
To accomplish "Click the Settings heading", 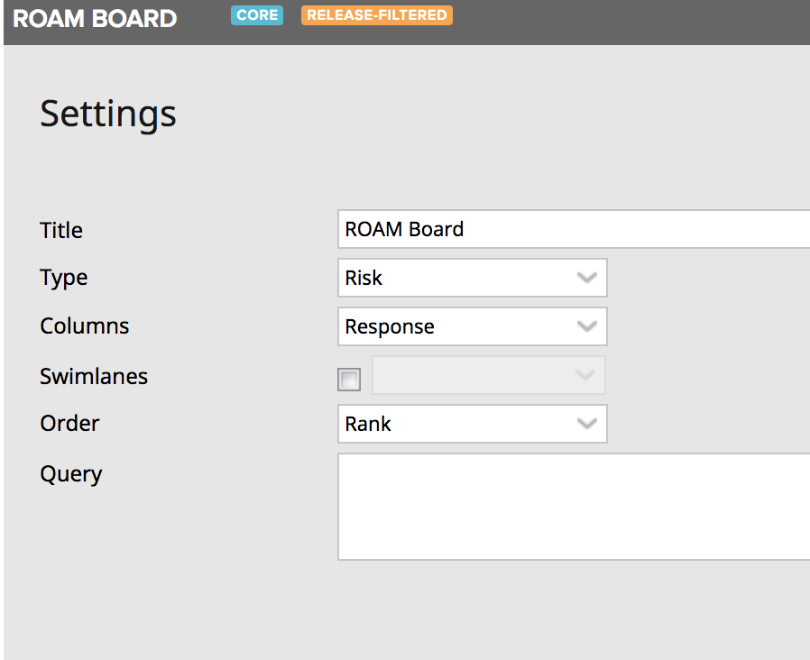I will (x=108, y=115).
